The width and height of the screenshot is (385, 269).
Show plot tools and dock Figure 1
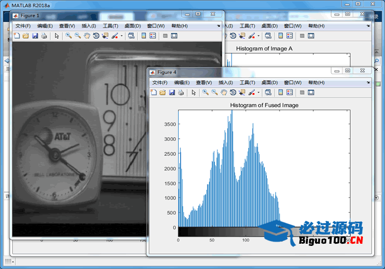174,36
